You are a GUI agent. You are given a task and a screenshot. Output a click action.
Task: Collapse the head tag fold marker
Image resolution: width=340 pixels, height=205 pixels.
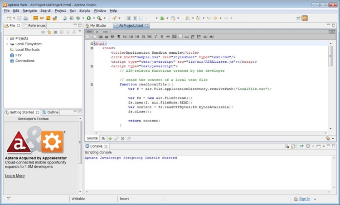tap(92, 48)
